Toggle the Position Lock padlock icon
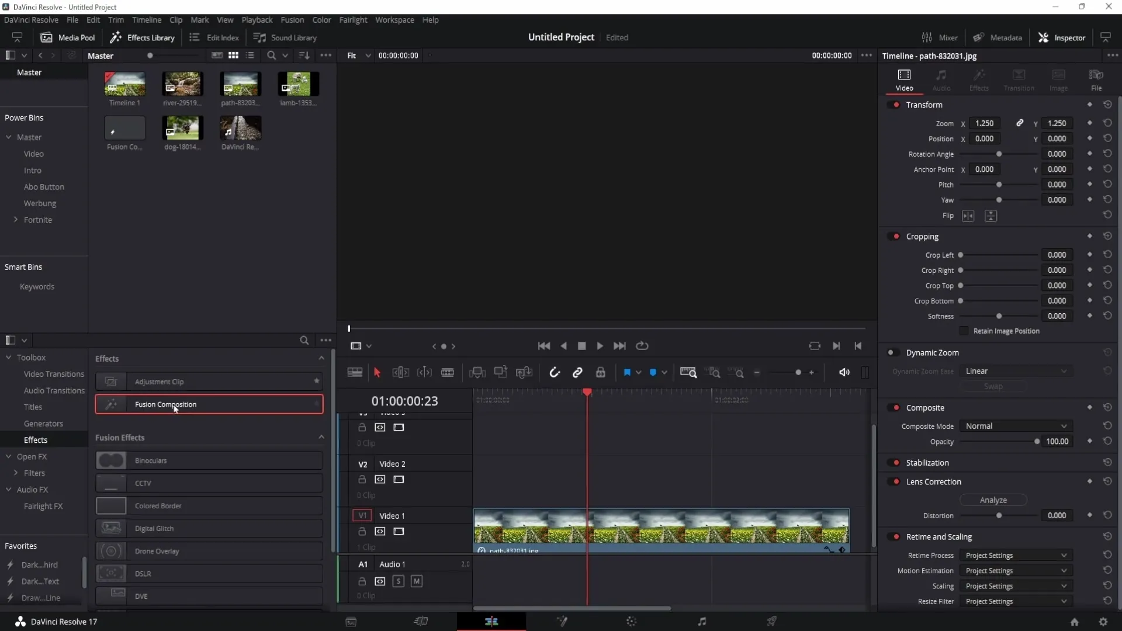The image size is (1122, 631). 601,373
